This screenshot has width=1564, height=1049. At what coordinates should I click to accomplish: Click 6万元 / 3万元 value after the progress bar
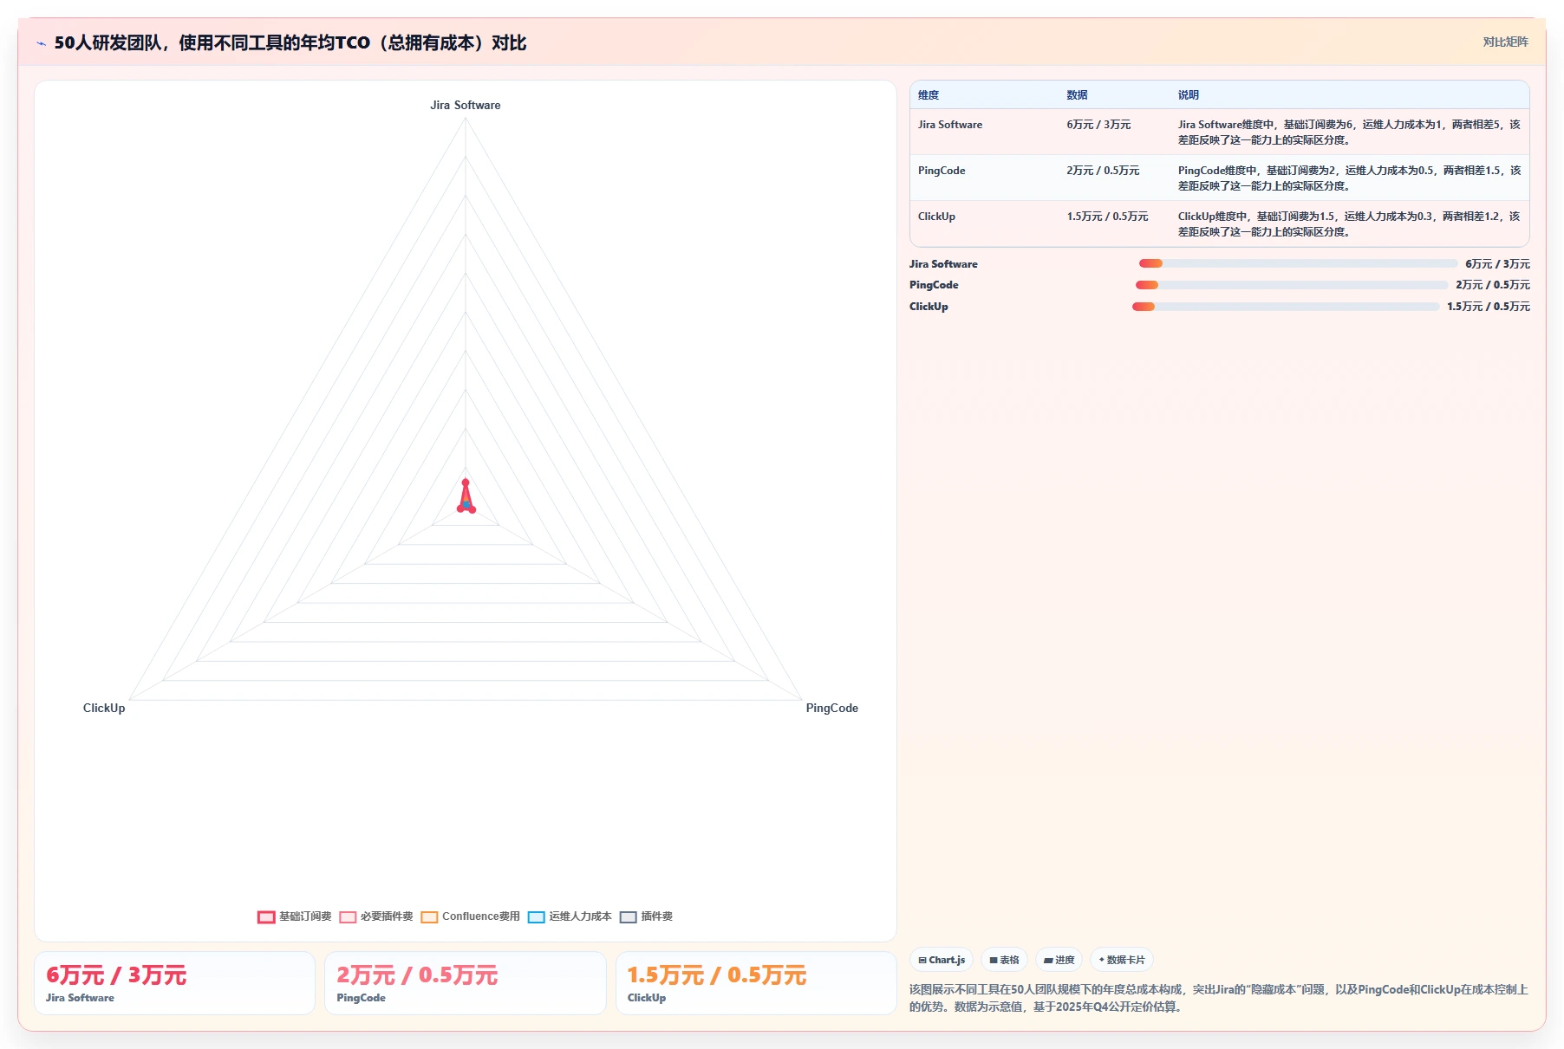click(x=1498, y=264)
